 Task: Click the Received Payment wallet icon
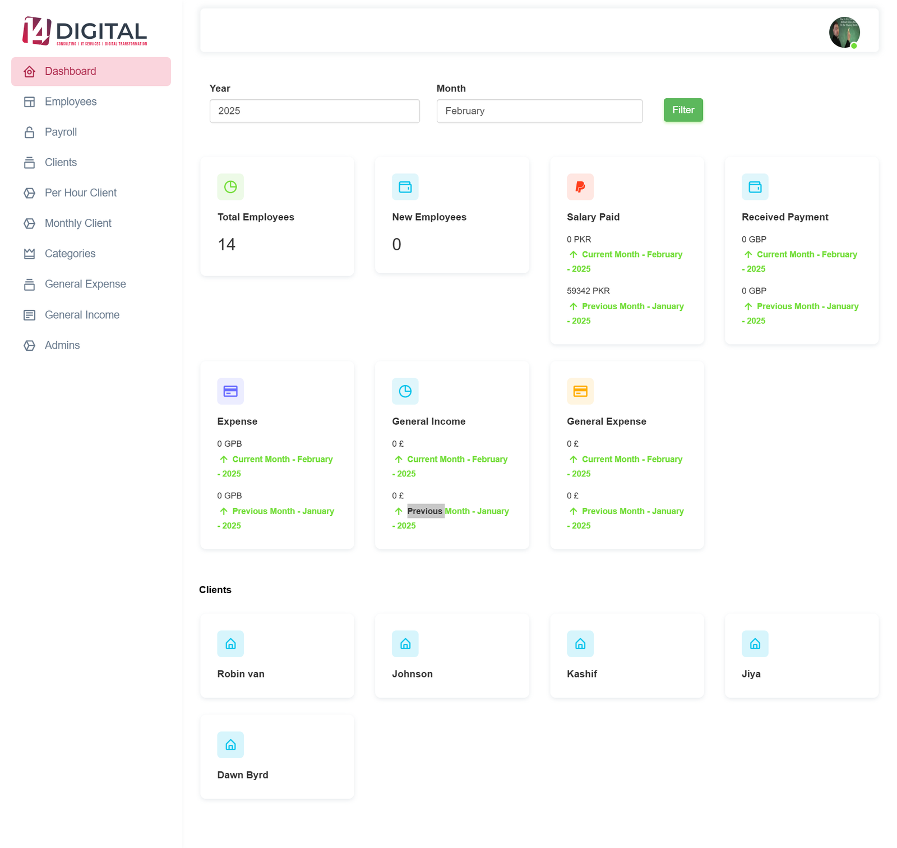(x=755, y=187)
